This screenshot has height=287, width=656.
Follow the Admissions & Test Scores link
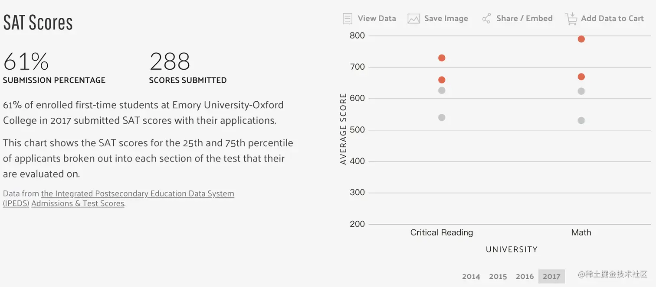pyautogui.click(x=78, y=203)
